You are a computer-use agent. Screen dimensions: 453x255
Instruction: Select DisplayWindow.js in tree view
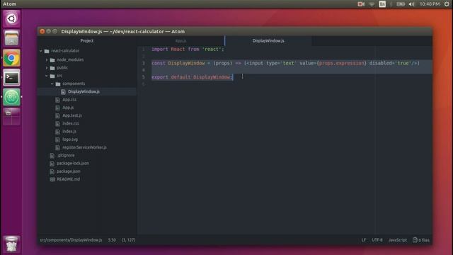tap(84, 91)
